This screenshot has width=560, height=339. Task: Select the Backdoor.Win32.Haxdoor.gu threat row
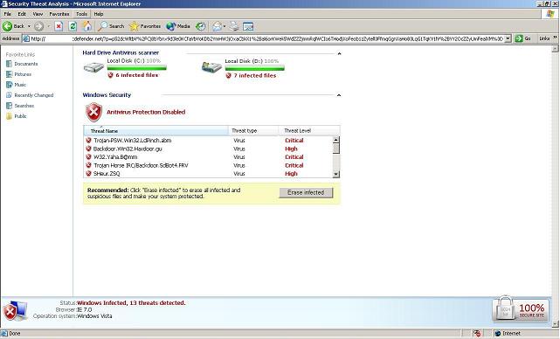[209, 149]
